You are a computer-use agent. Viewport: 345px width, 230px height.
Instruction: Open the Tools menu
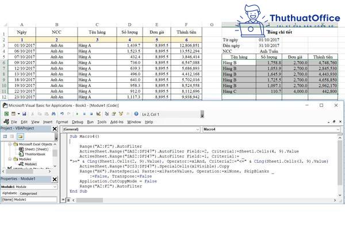point(102,122)
